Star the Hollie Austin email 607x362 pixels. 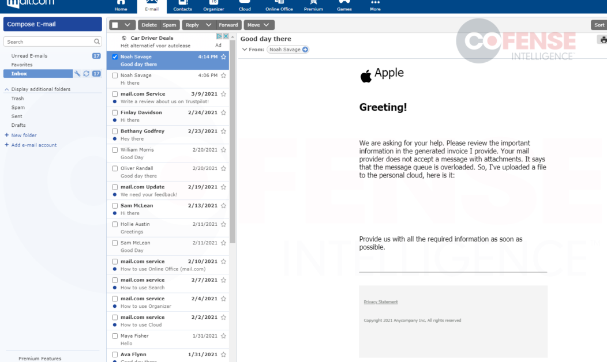223,224
